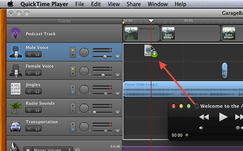Toggle ducking arrows on Jingles track
The image size is (243, 151).
click(x=73, y=90)
